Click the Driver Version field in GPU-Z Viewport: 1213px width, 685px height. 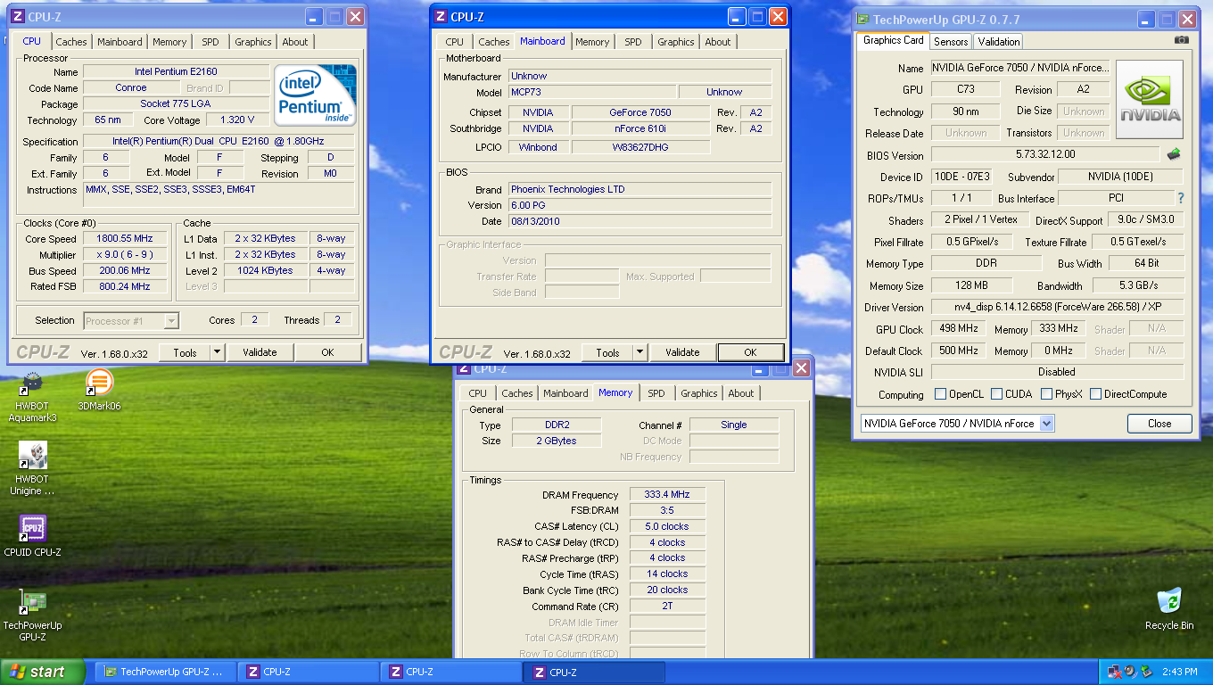click(1057, 307)
